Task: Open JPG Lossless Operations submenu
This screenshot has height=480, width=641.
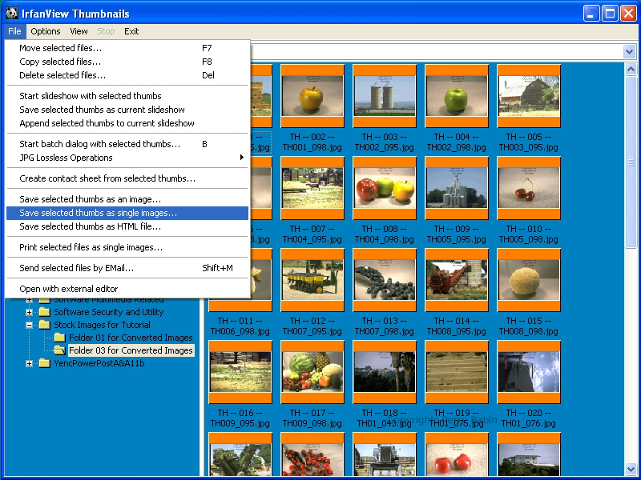Action: pyautogui.click(x=127, y=158)
